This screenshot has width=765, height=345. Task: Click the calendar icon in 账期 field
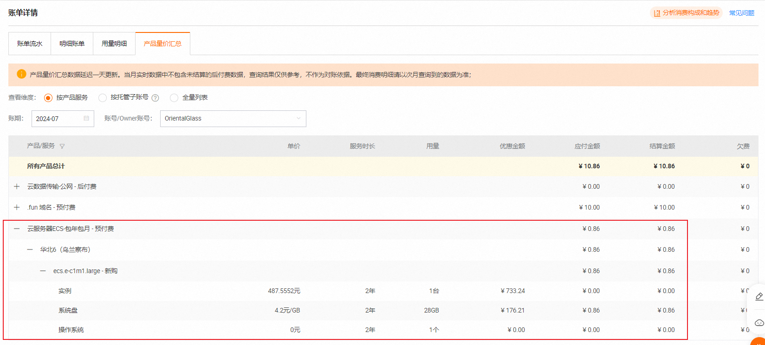point(86,119)
